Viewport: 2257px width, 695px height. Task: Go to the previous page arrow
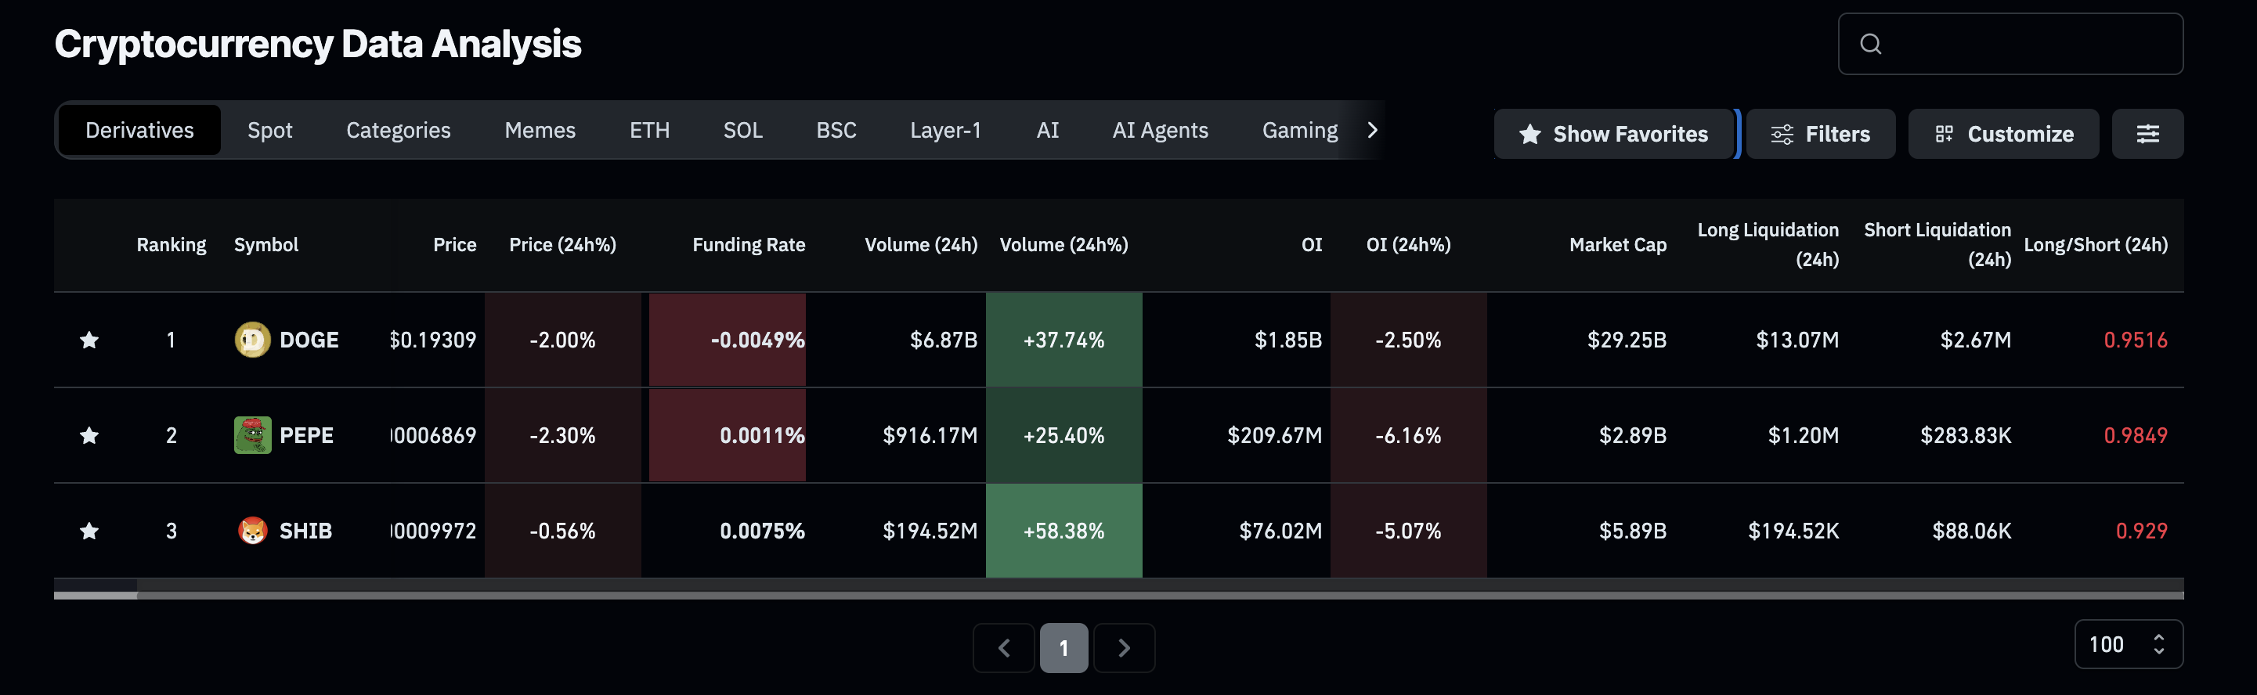(1003, 648)
